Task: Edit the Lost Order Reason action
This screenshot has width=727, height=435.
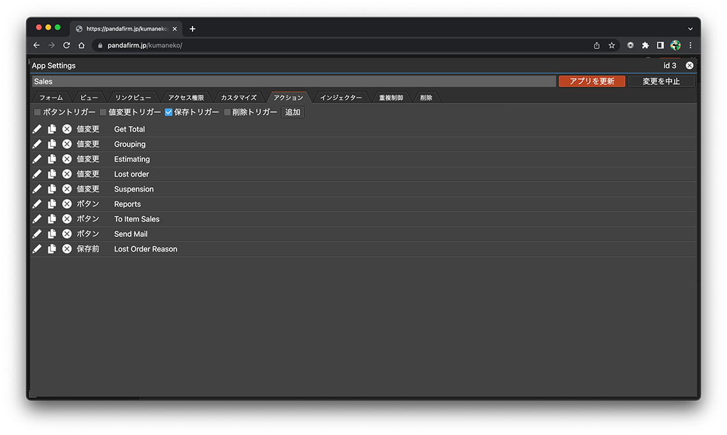Action: point(37,249)
